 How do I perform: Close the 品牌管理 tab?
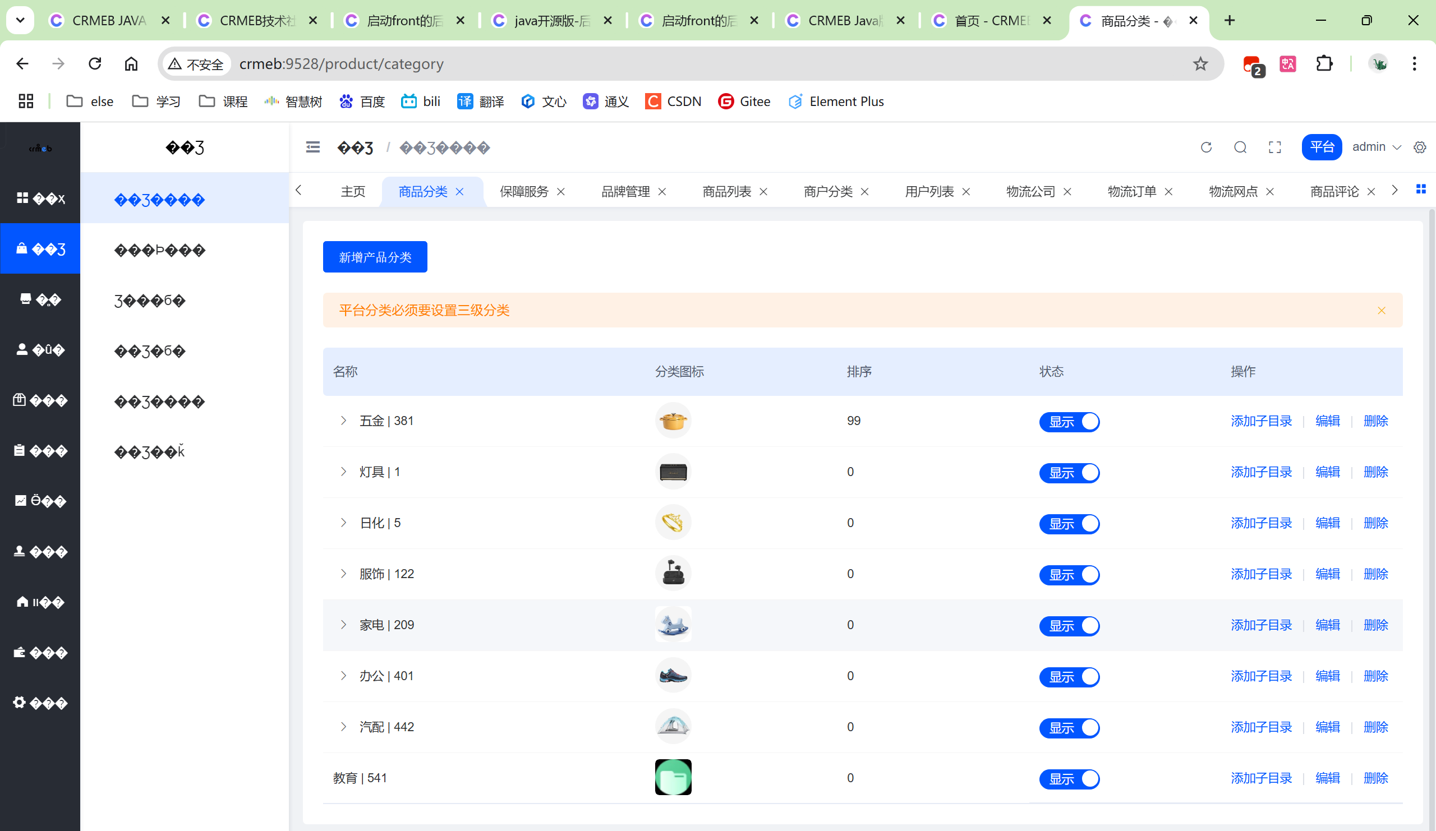click(x=662, y=192)
